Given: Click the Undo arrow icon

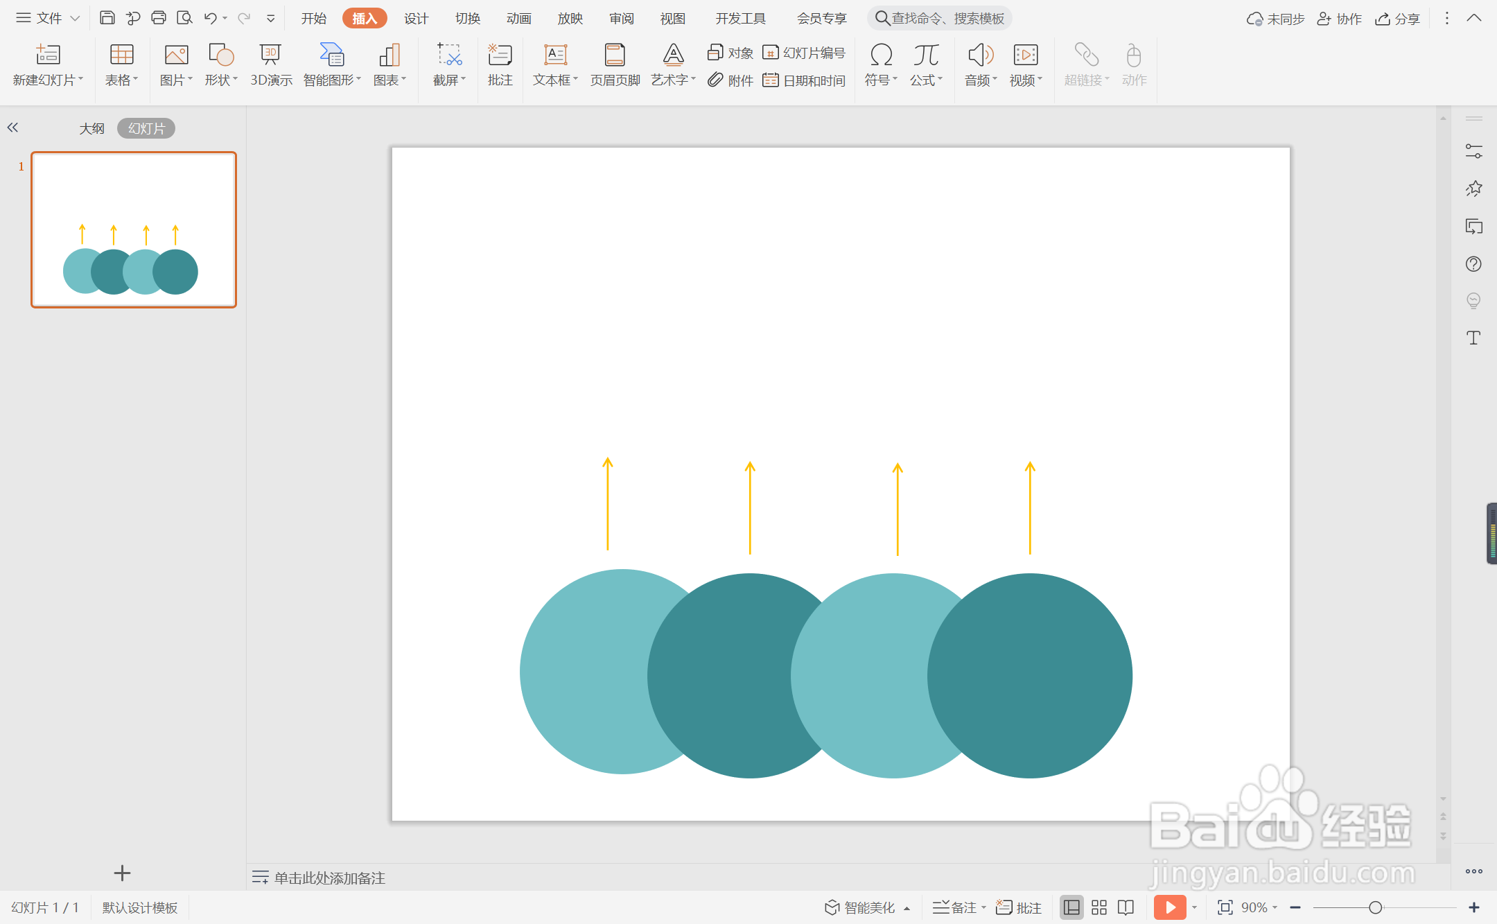Looking at the screenshot, I should tap(211, 18).
